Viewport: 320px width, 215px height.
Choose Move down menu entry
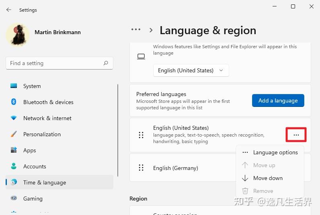[270, 178]
